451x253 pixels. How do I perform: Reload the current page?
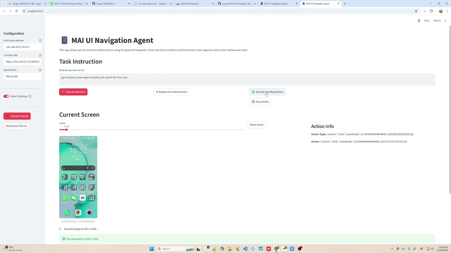point(16,11)
